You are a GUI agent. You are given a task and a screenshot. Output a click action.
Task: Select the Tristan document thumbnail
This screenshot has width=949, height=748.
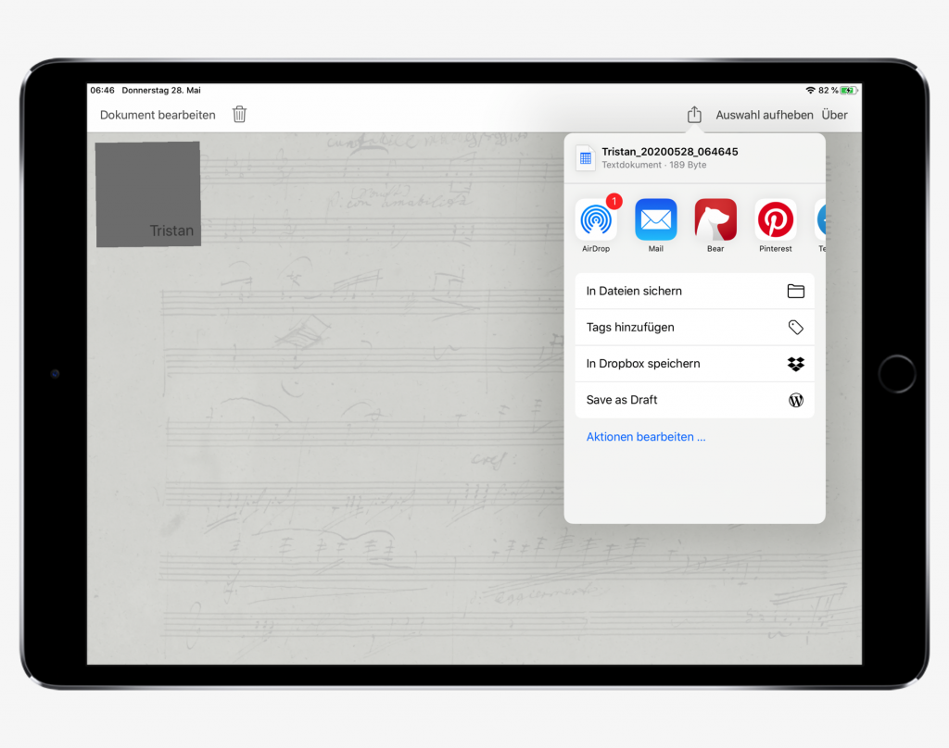point(148,194)
